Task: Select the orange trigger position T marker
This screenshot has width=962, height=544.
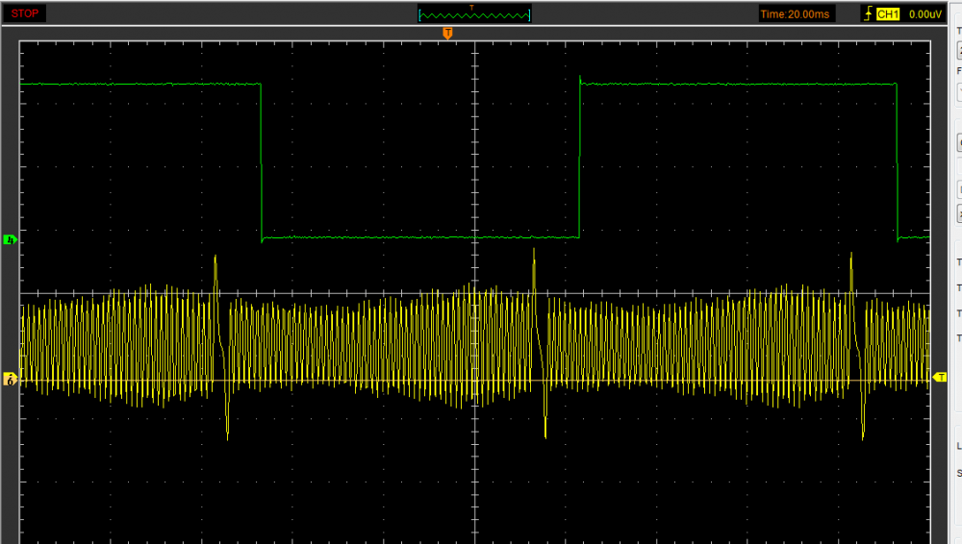Action: coord(447,34)
